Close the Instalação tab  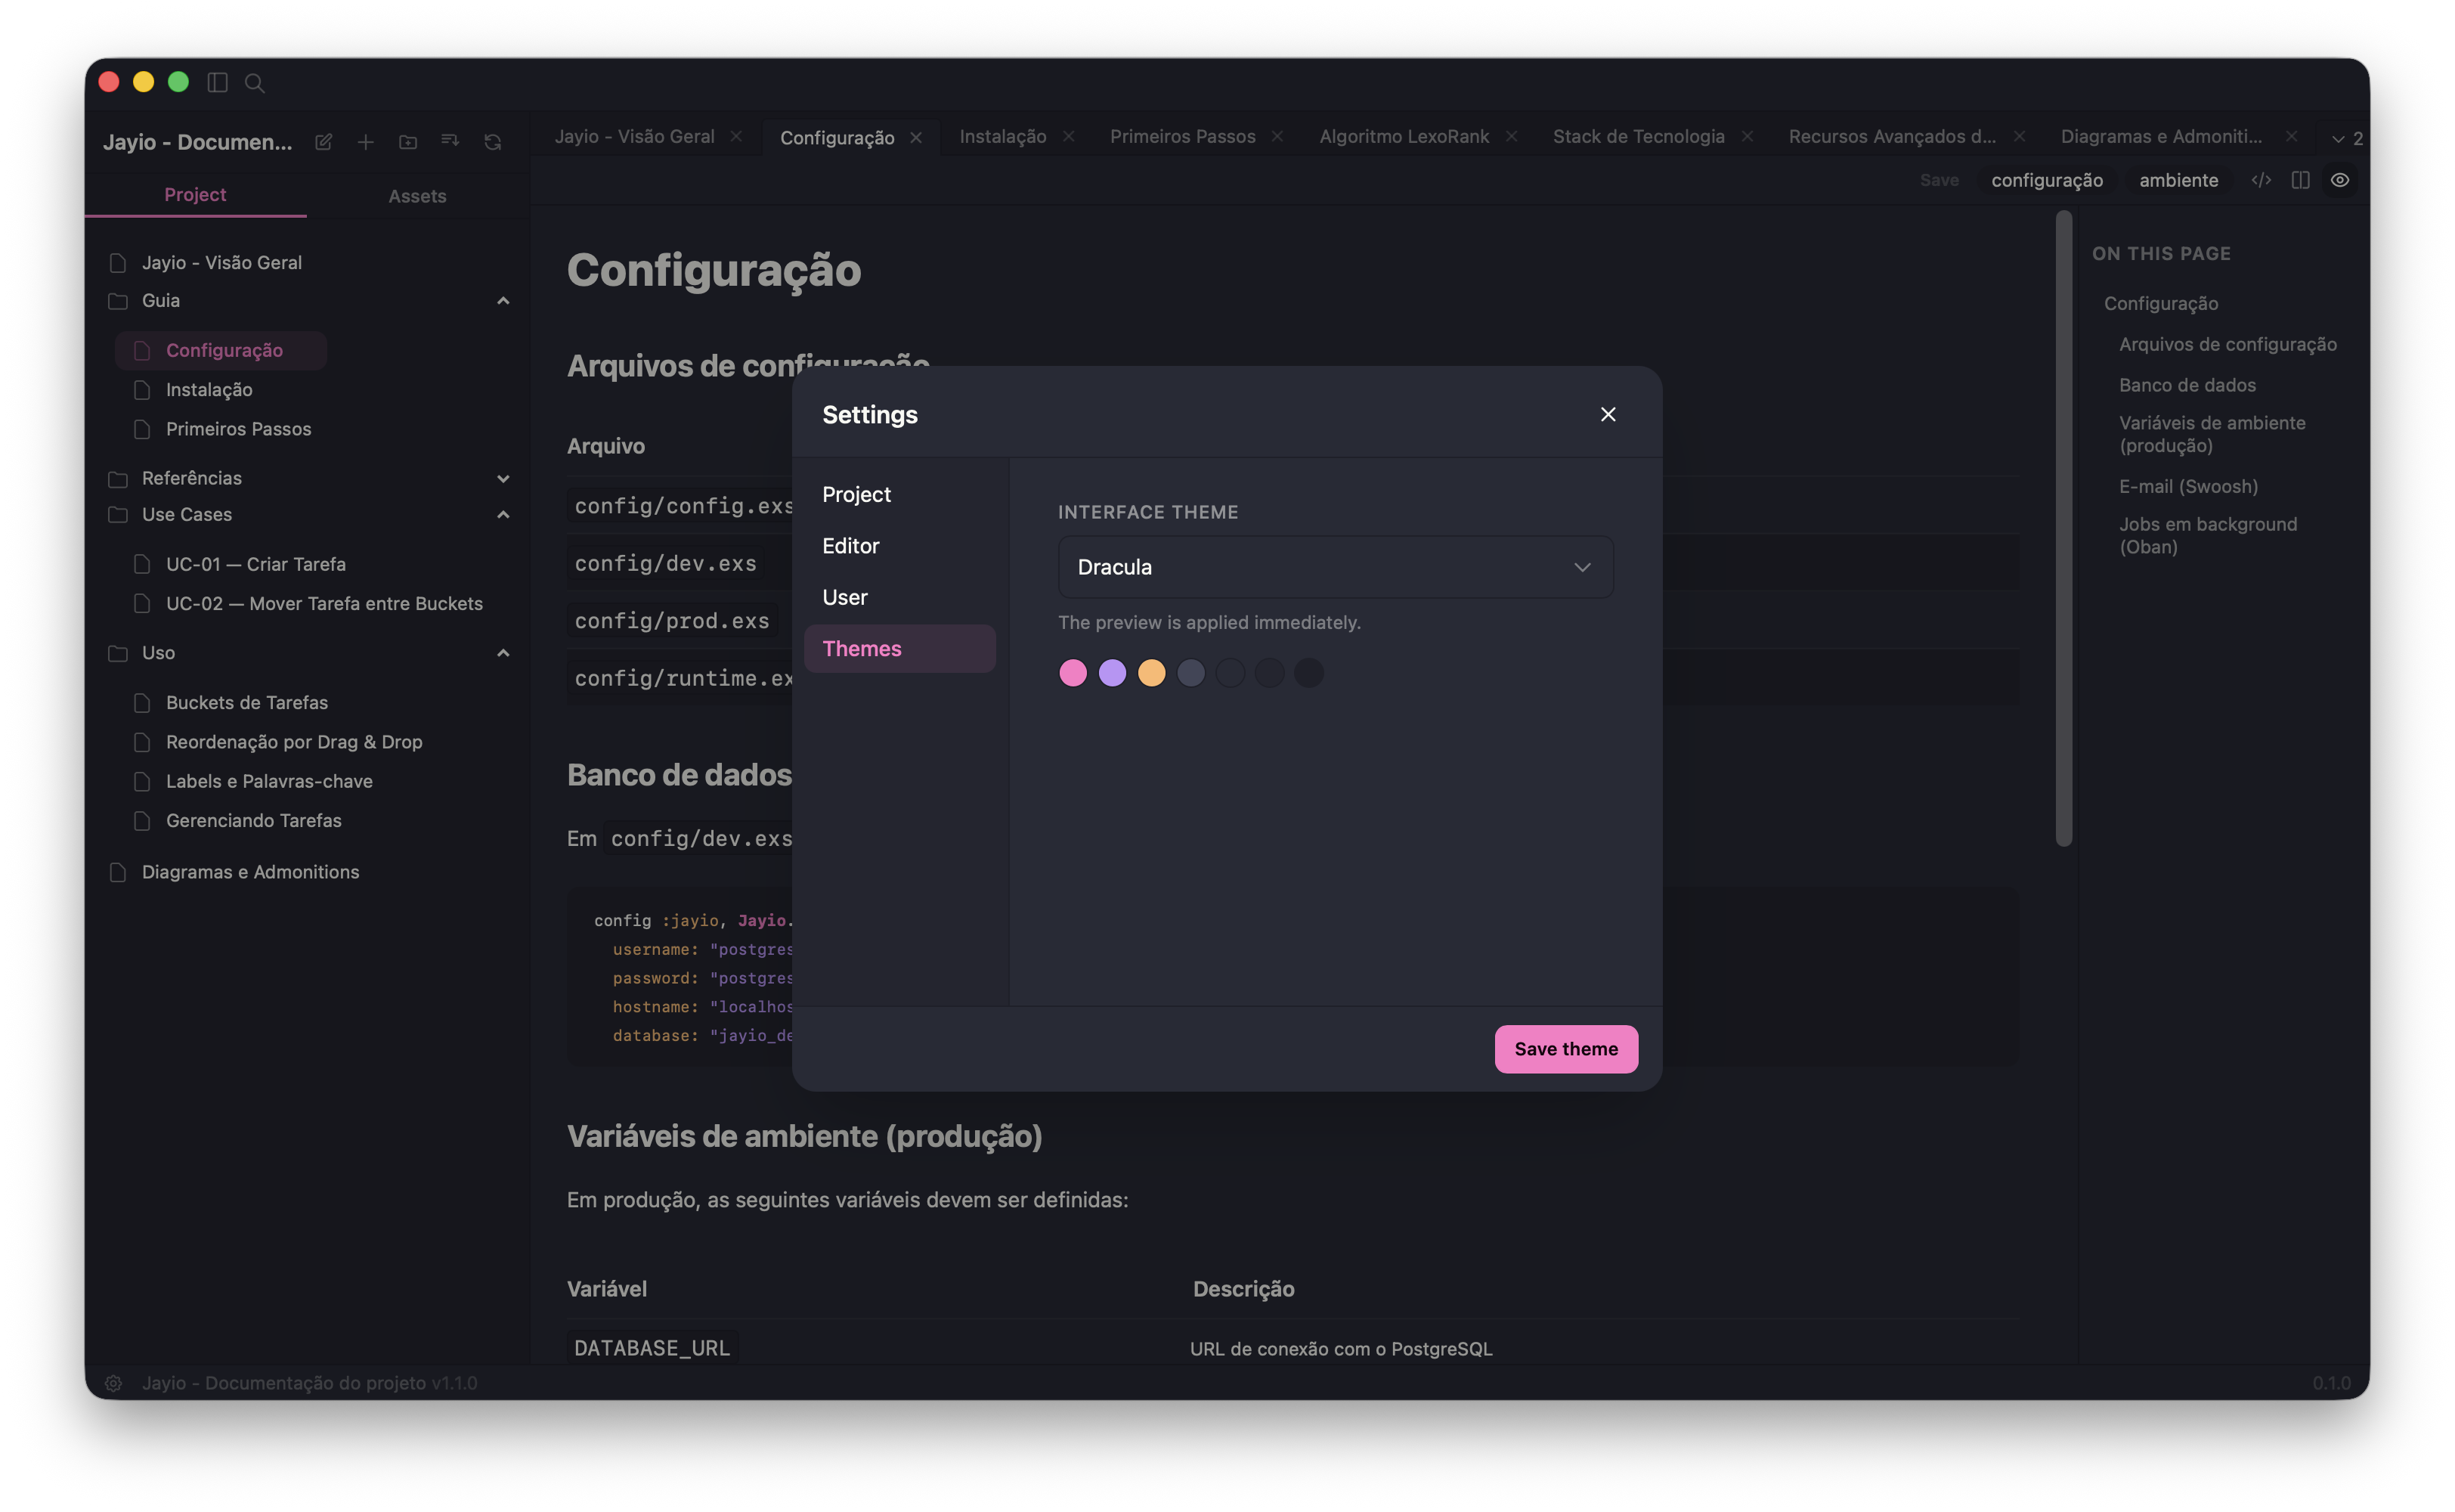pyautogui.click(x=1069, y=136)
